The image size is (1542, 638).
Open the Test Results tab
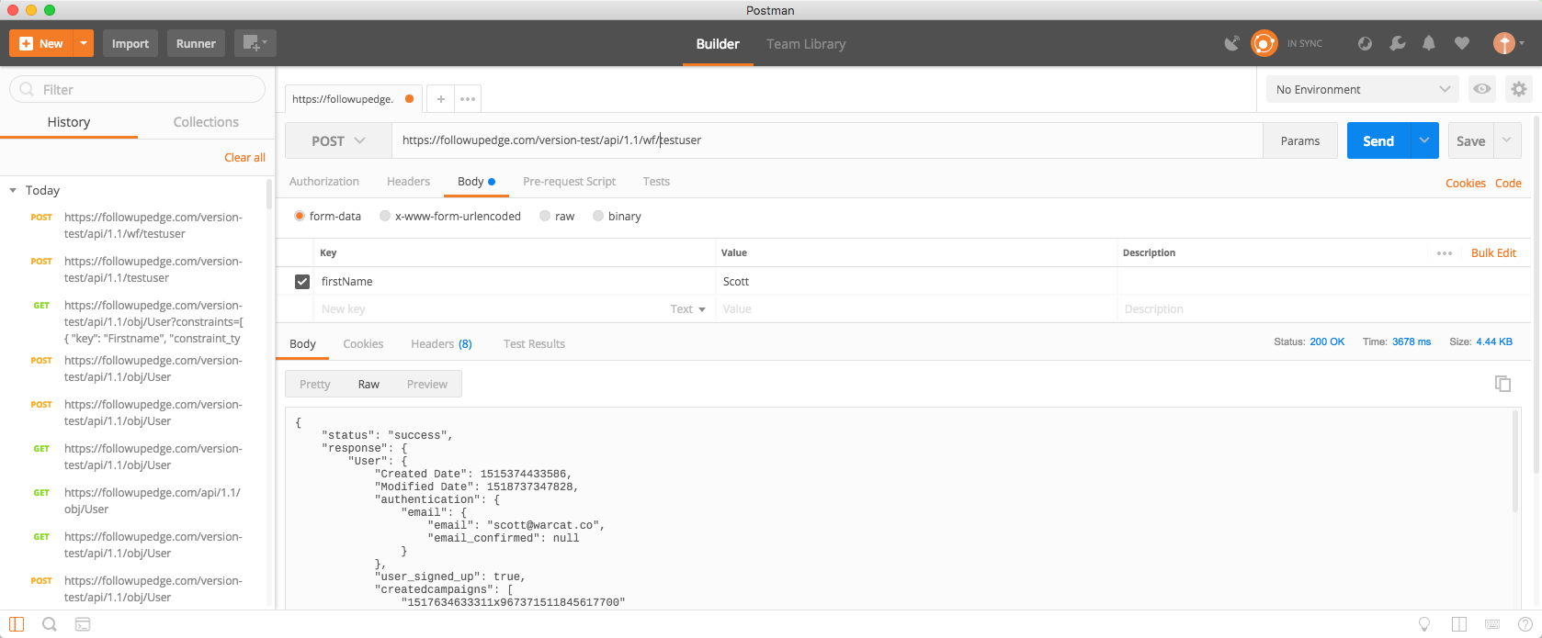point(534,344)
